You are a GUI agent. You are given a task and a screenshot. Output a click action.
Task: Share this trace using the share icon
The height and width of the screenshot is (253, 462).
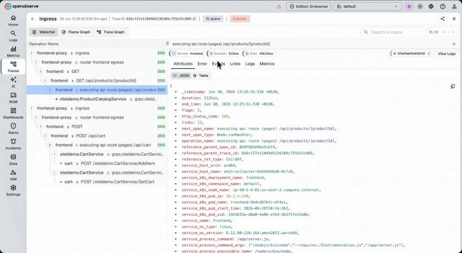pyautogui.click(x=442, y=19)
